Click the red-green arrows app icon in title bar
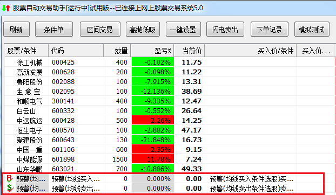Viewport: 336px width, 195px height. [x=6, y=8]
